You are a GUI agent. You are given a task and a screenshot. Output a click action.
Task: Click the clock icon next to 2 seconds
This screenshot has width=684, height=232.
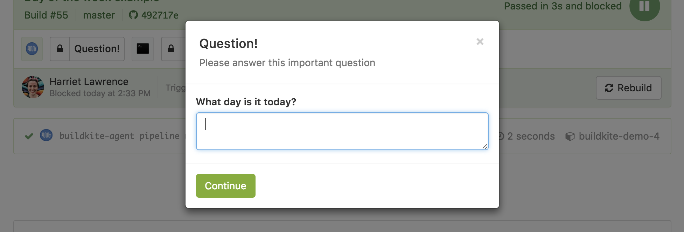(501, 136)
